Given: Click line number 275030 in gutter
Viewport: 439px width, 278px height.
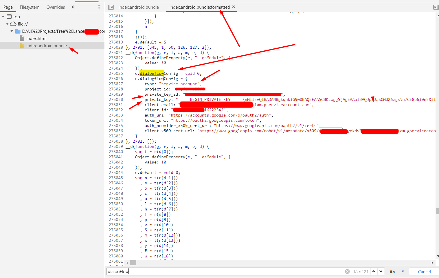Looking at the screenshot, I should coord(116,99).
